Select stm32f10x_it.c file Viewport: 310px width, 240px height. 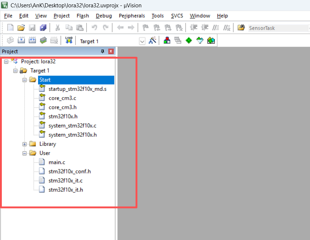[65, 181]
